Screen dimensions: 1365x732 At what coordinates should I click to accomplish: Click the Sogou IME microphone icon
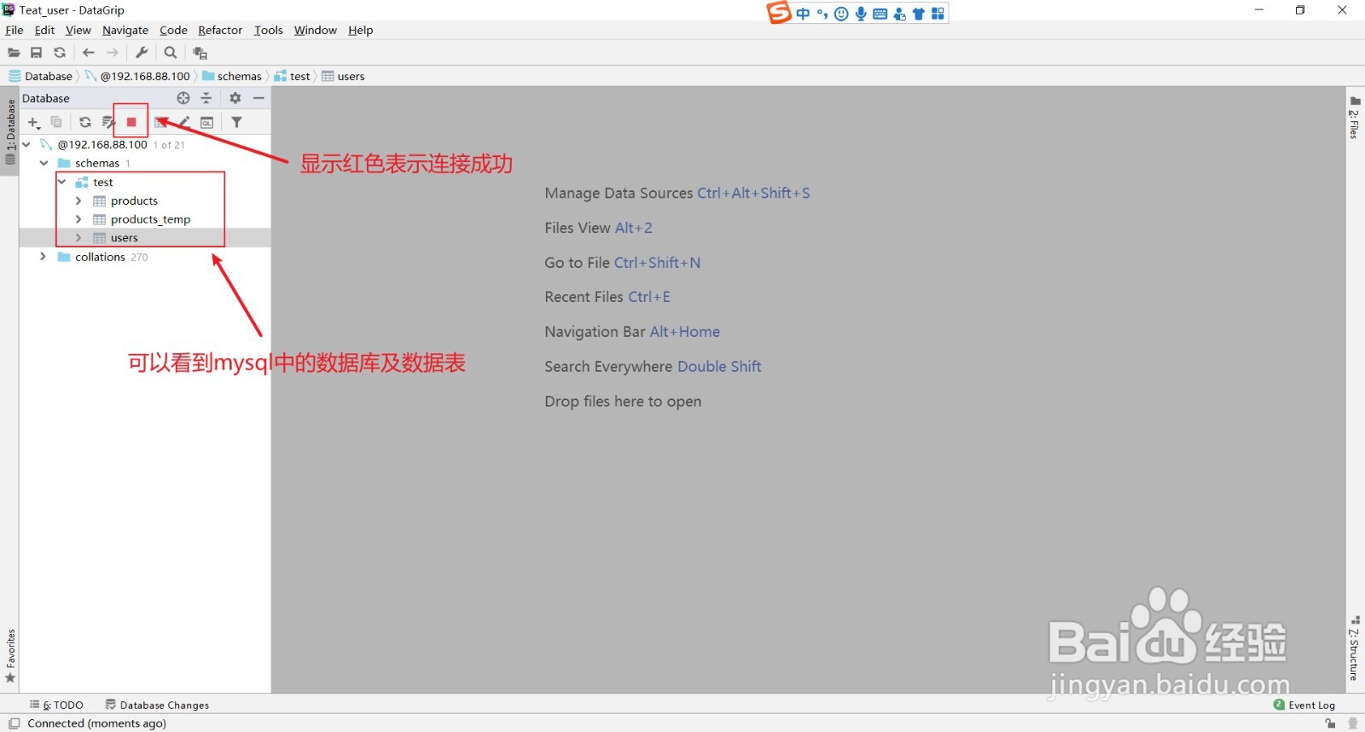coord(861,14)
